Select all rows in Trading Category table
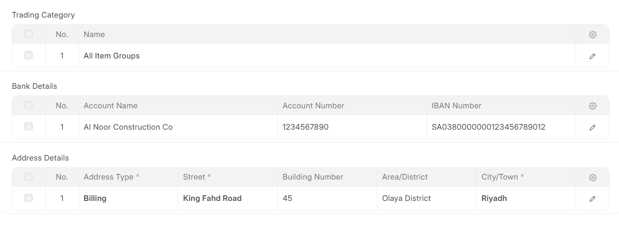Viewport: 619px width, 228px height. (29, 34)
